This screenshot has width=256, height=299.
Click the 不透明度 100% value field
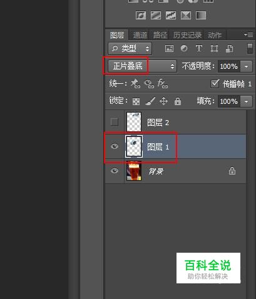[x=229, y=66]
